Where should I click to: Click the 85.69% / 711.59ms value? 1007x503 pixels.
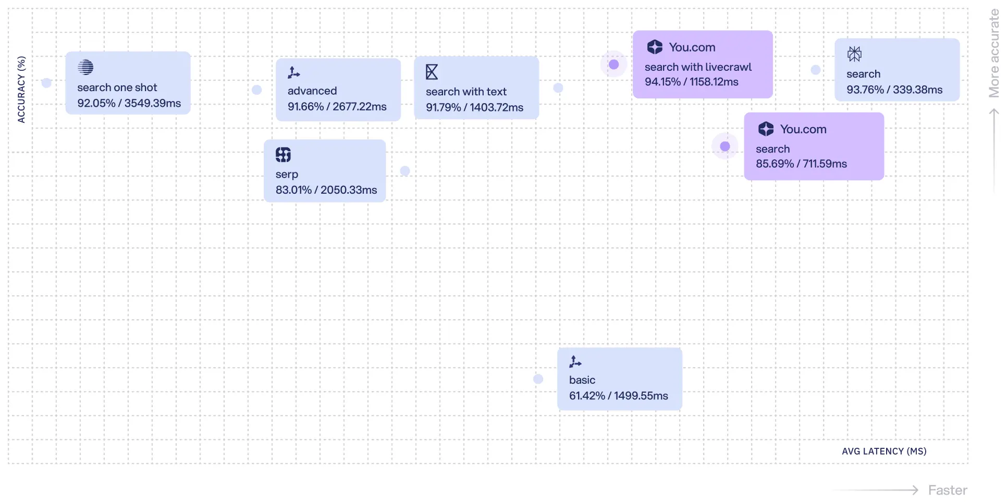coord(802,164)
